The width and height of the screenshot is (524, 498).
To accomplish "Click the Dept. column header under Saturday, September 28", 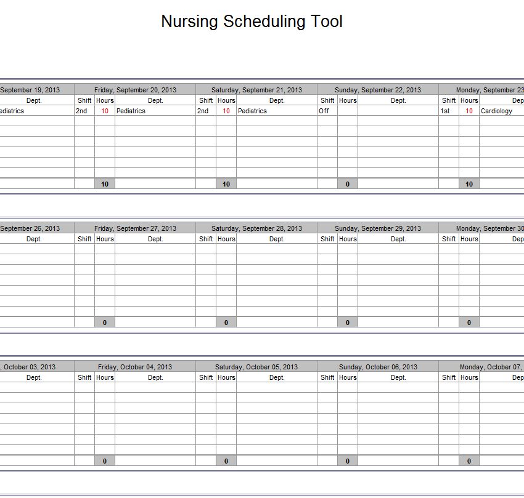I will pyautogui.click(x=277, y=239).
